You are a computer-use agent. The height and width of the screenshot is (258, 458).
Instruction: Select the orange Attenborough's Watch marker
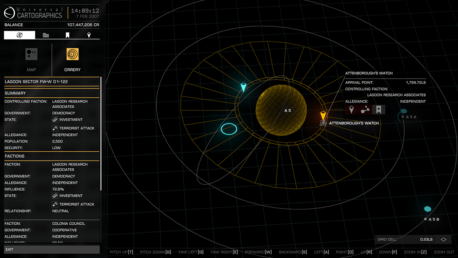coord(323,116)
